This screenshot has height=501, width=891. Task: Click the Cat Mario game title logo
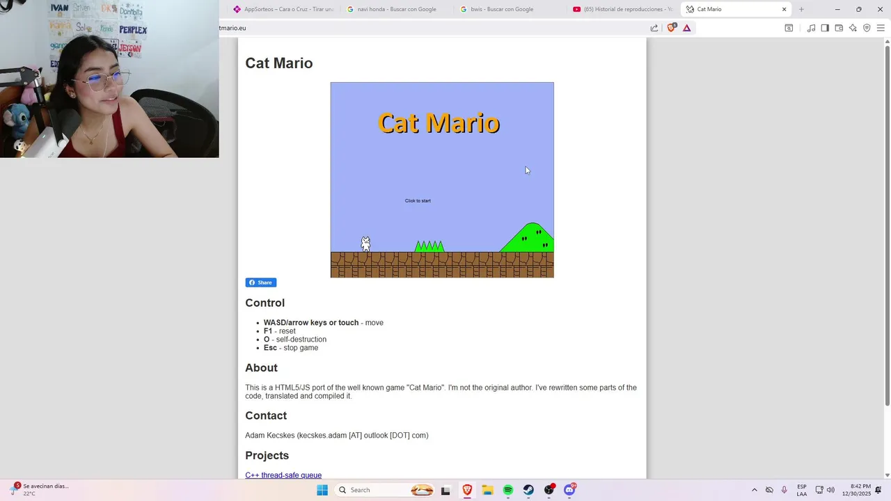click(x=439, y=123)
